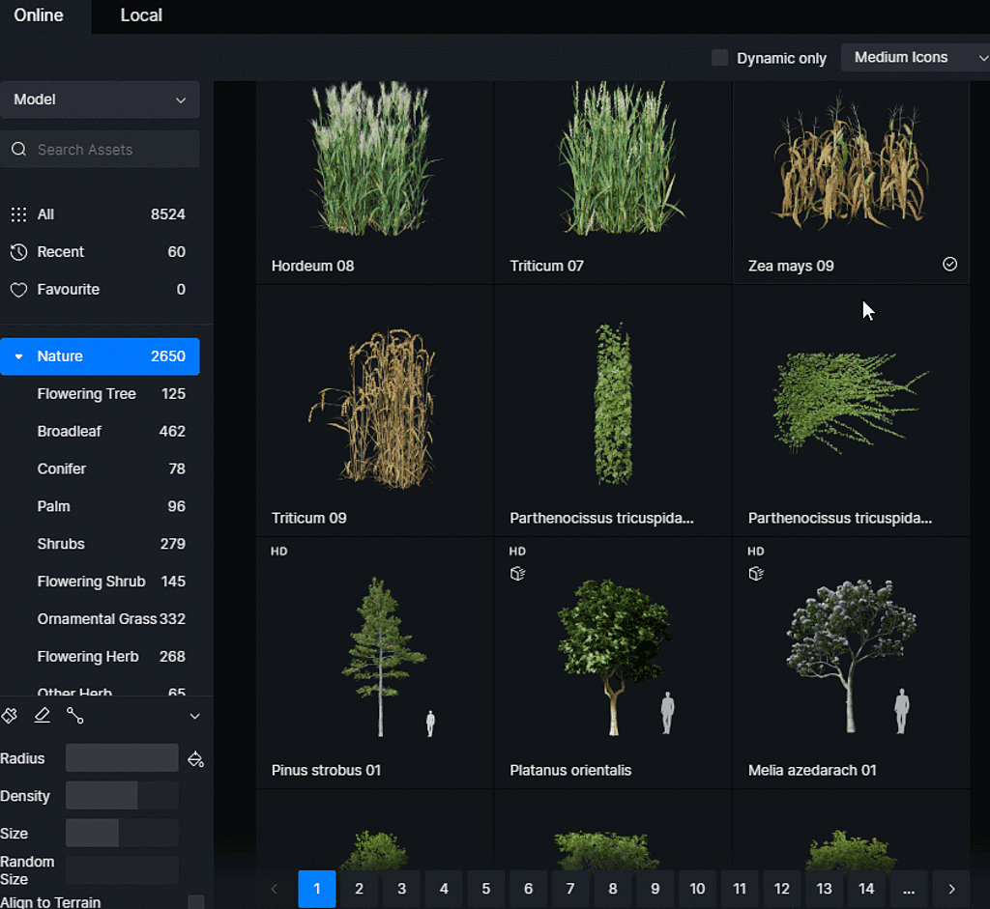Adjust the Random Size slider
This screenshot has height=909, width=990.
click(x=122, y=870)
